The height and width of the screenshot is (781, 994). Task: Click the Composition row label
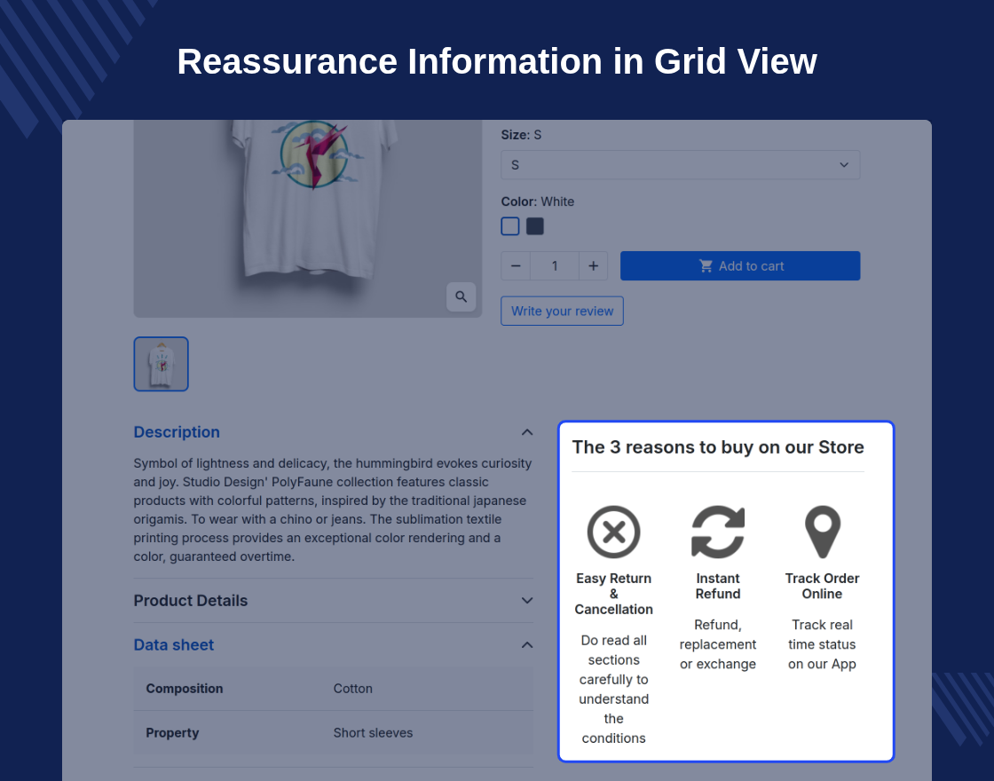[185, 689]
